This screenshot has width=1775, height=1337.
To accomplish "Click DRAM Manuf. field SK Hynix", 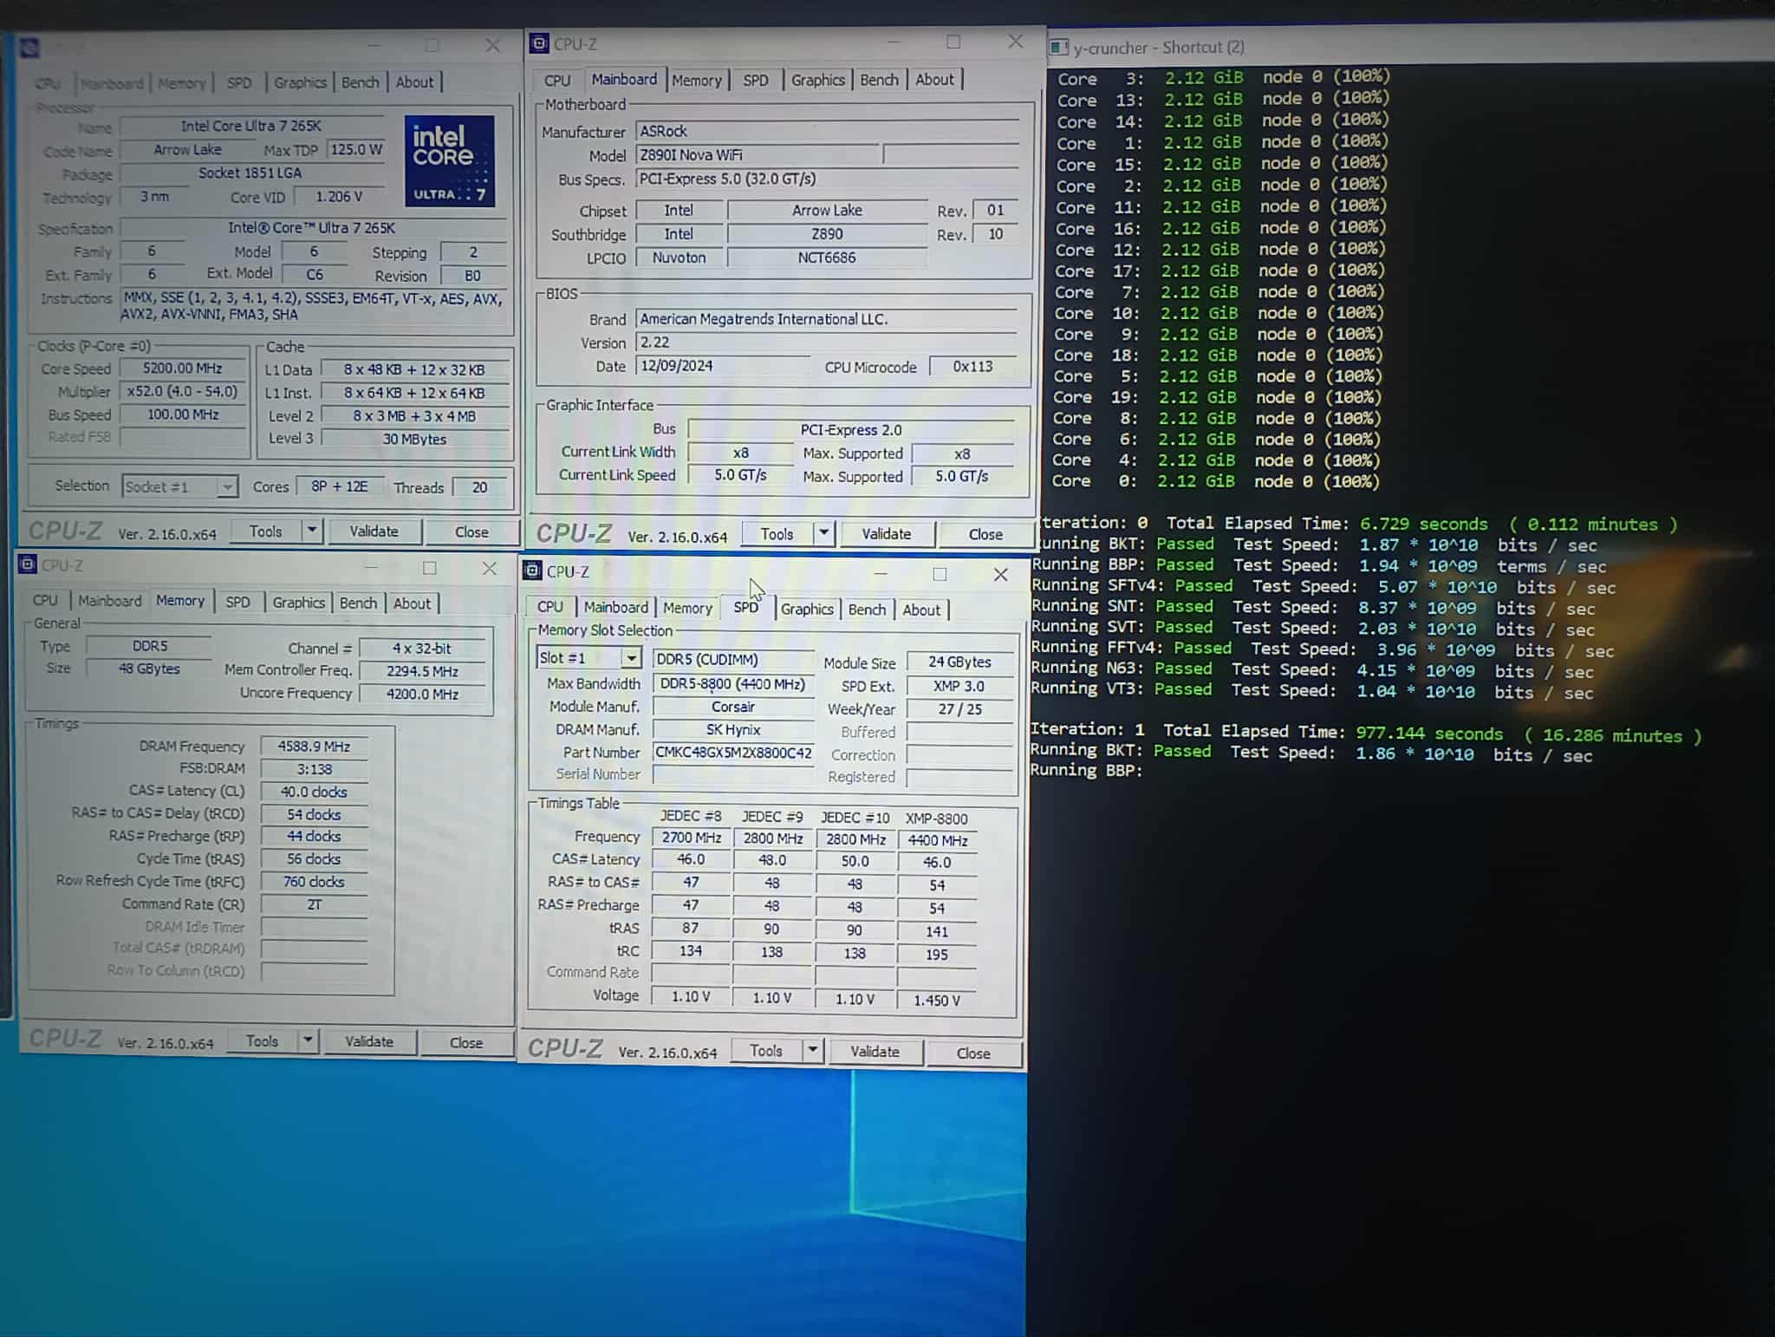I will click(x=733, y=729).
